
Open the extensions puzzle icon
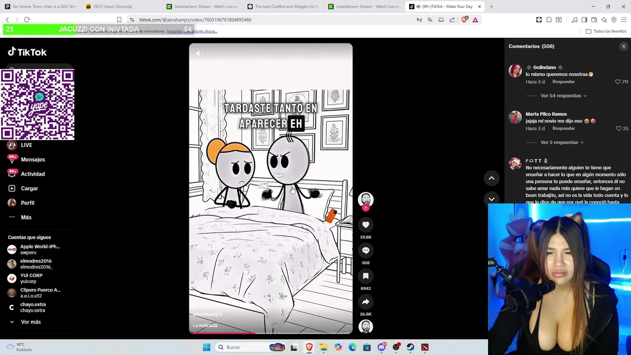pos(549,20)
